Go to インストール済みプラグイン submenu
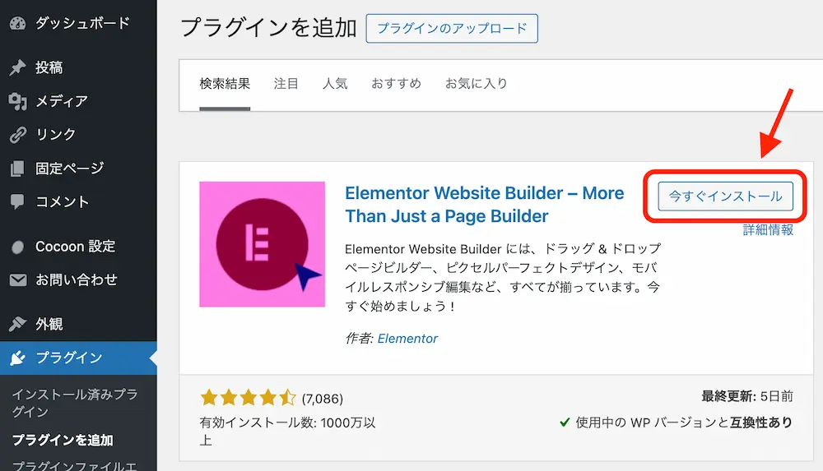823x471 pixels. coord(75,403)
